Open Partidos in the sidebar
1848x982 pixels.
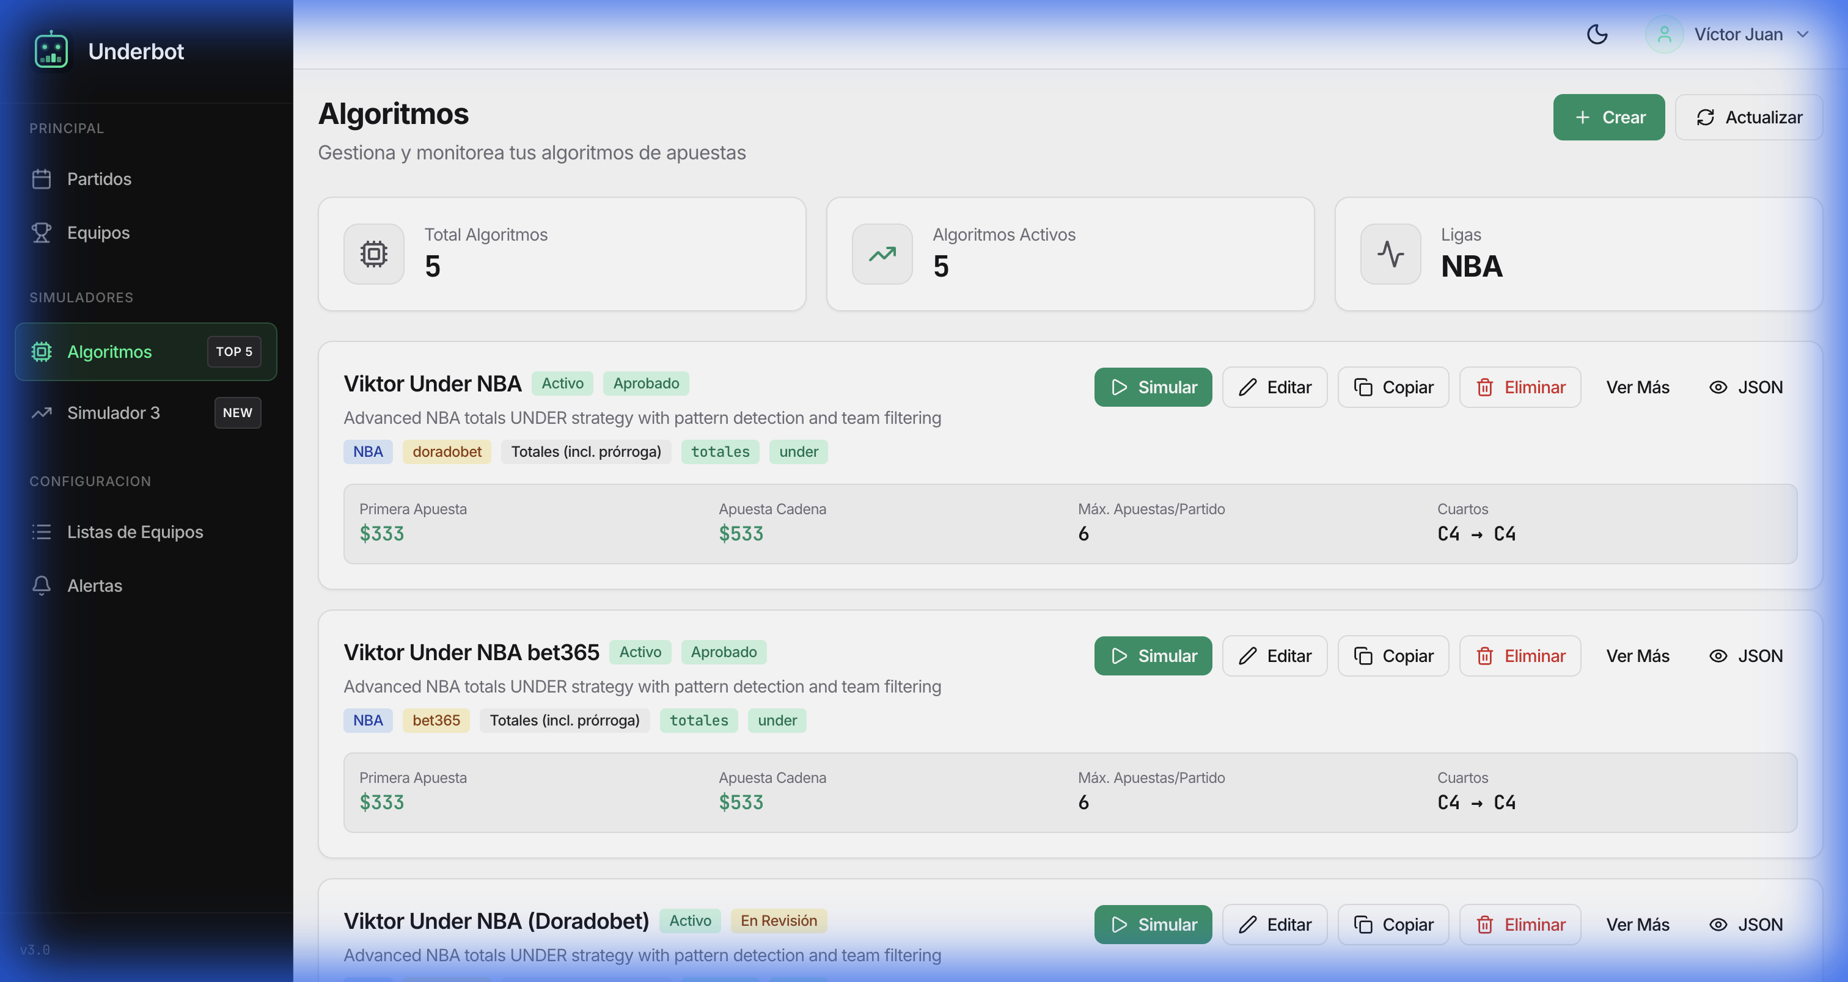tap(98, 178)
